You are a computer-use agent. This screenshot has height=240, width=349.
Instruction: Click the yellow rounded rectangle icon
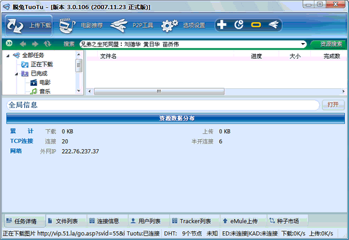pos(256,25)
